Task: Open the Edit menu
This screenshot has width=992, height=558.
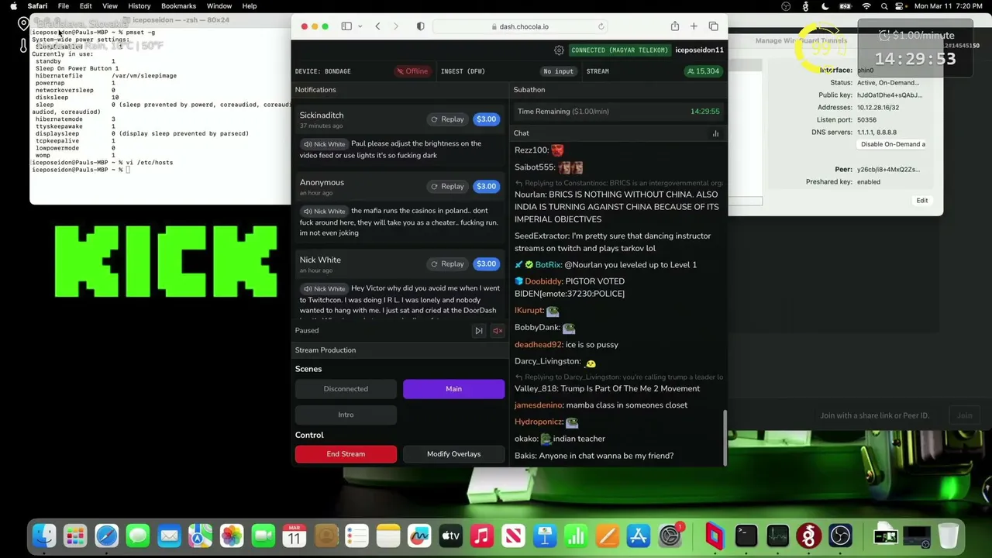Action: tap(85, 6)
